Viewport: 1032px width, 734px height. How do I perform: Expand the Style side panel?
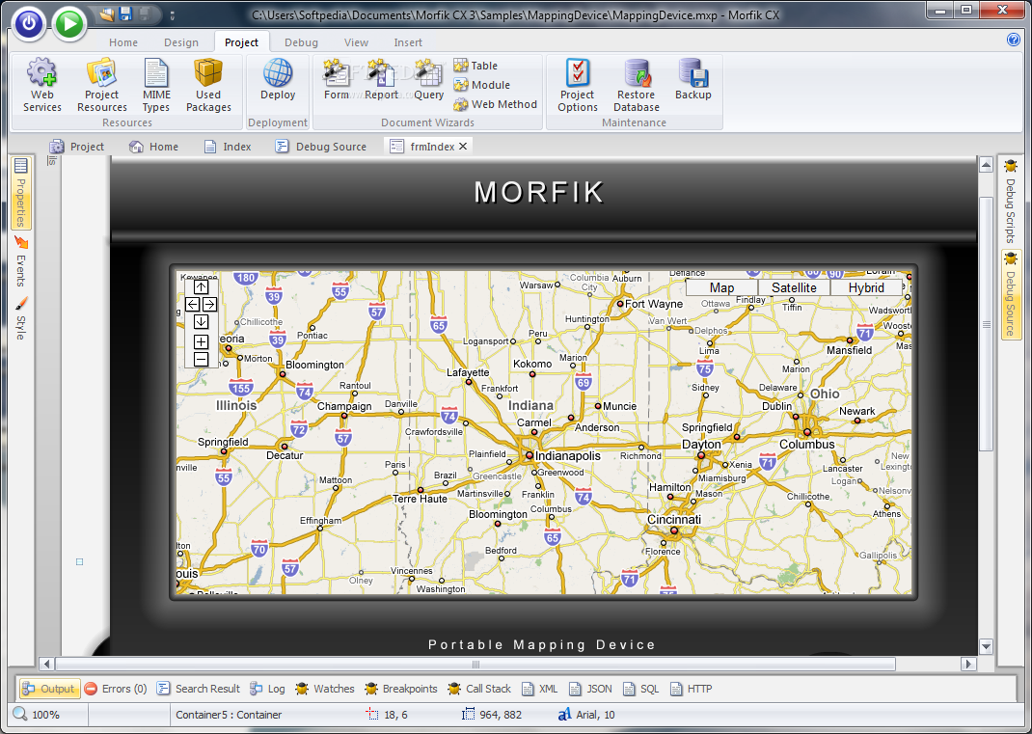pyautogui.click(x=20, y=318)
